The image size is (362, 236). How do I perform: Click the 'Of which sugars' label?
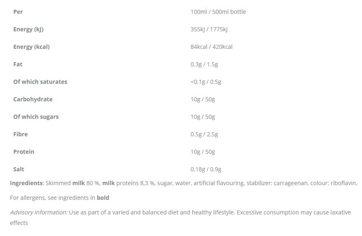click(36, 117)
